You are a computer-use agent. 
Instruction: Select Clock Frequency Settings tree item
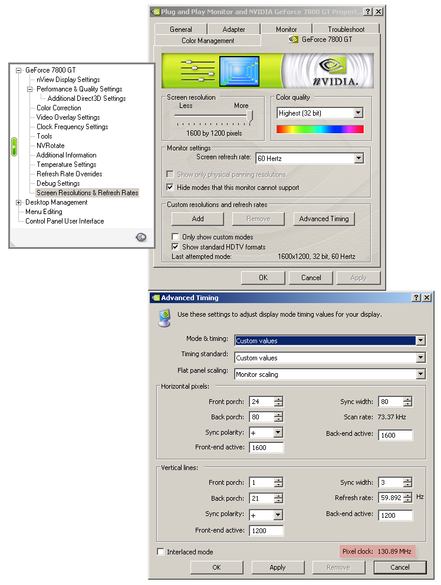73,127
